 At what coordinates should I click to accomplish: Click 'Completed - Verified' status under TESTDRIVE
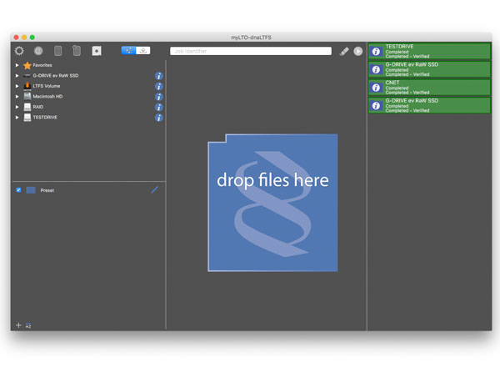[x=407, y=57]
